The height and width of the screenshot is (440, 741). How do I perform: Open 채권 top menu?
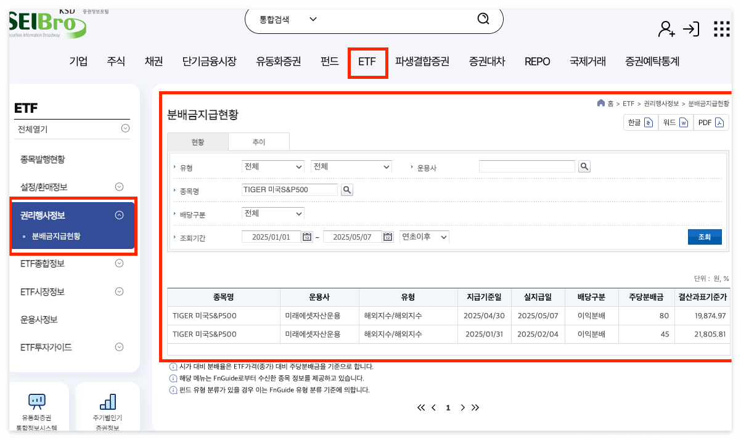tap(154, 62)
